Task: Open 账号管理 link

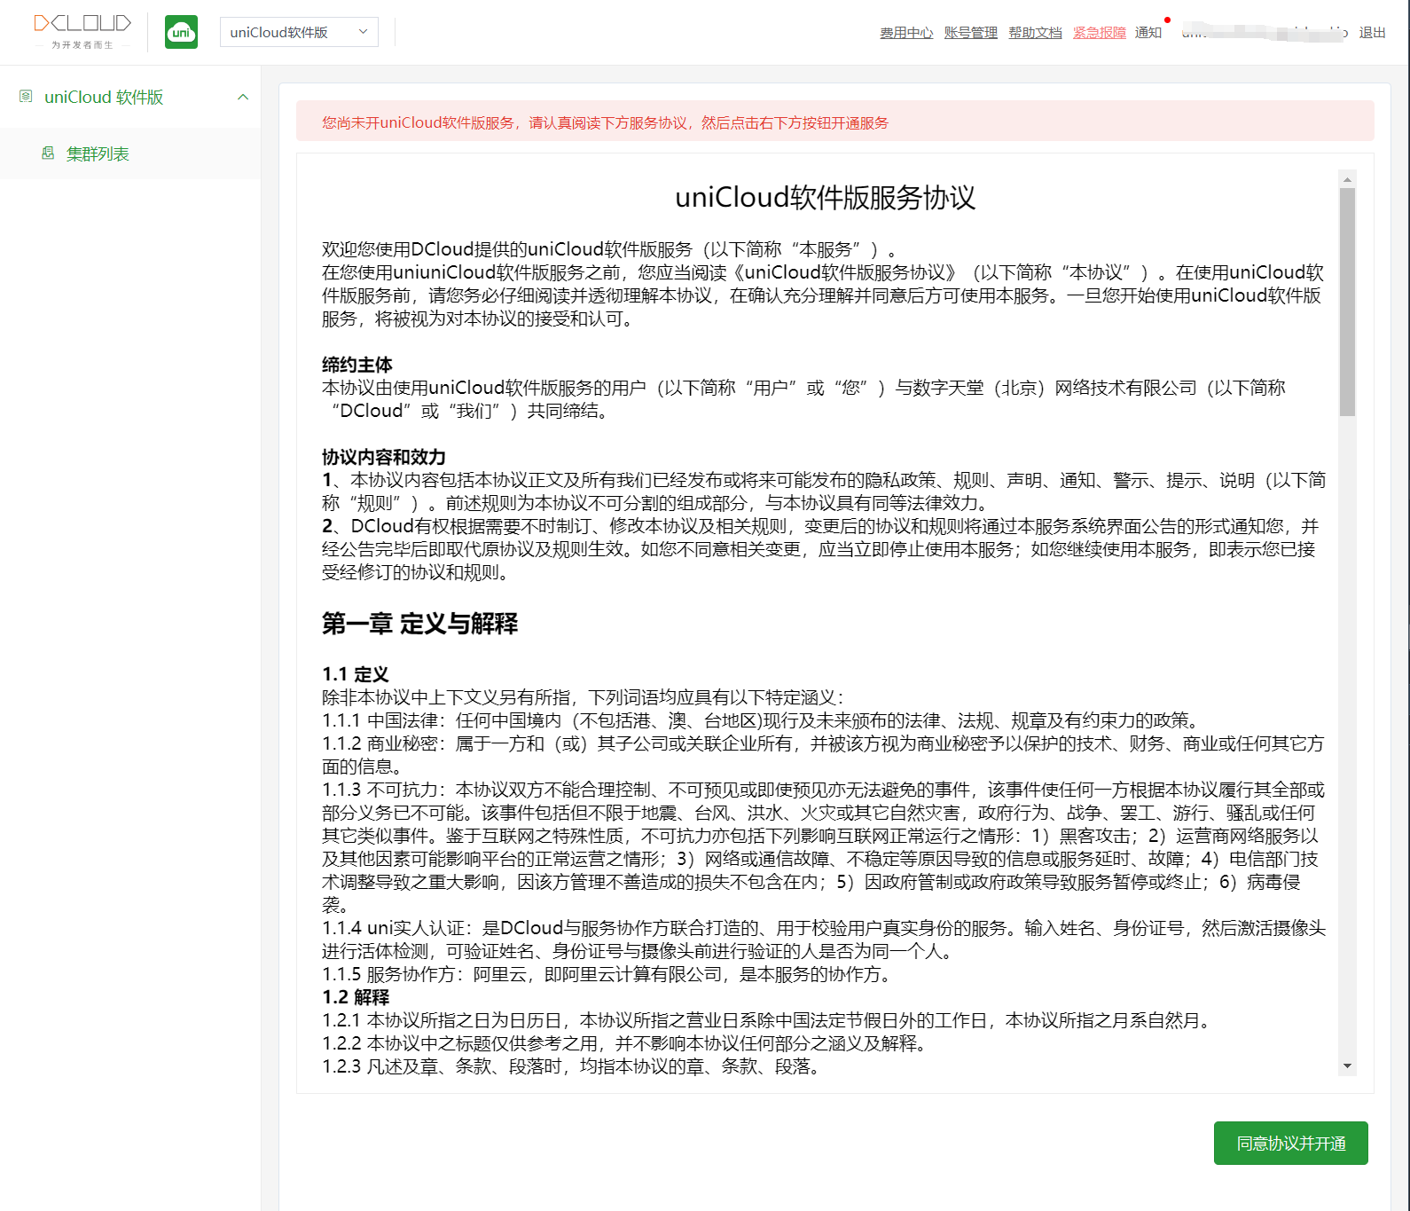Action: 971,33
